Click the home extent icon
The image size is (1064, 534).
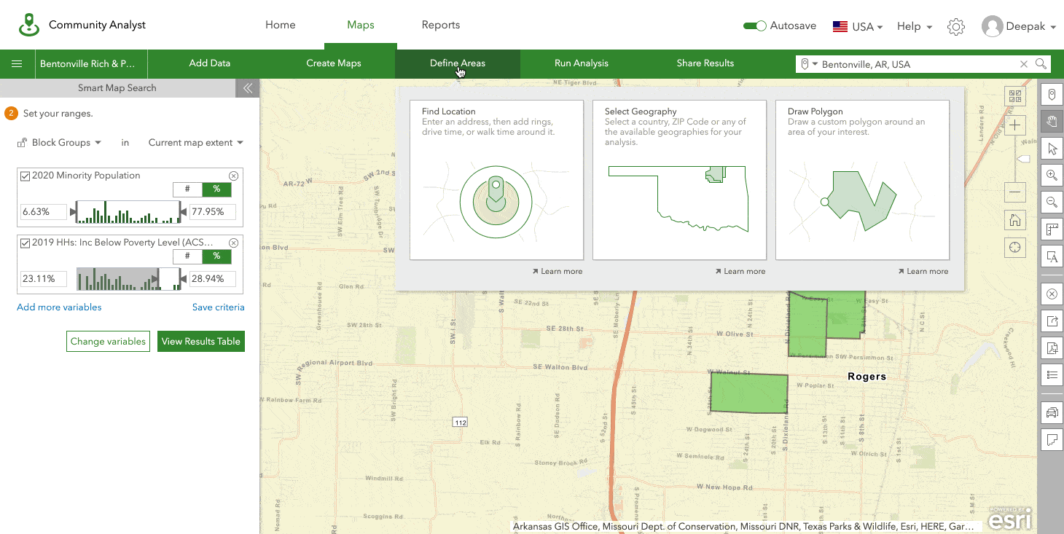click(x=1015, y=220)
